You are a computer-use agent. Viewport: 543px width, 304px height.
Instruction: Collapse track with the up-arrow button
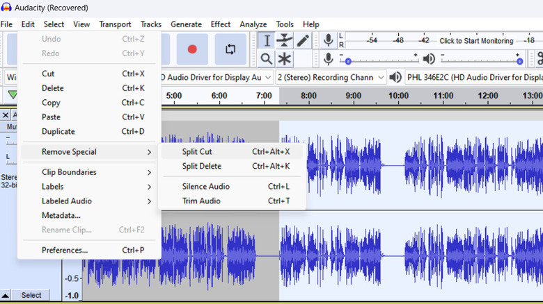click(5, 296)
